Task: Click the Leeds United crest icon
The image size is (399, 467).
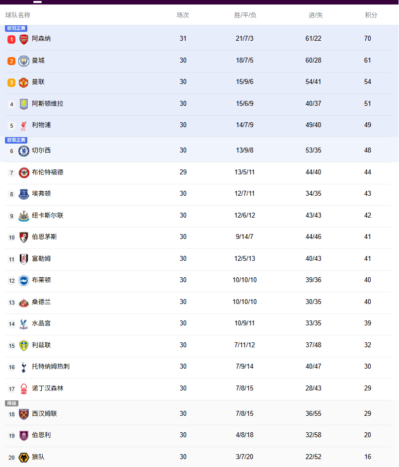Action: [x=24, y=345]
